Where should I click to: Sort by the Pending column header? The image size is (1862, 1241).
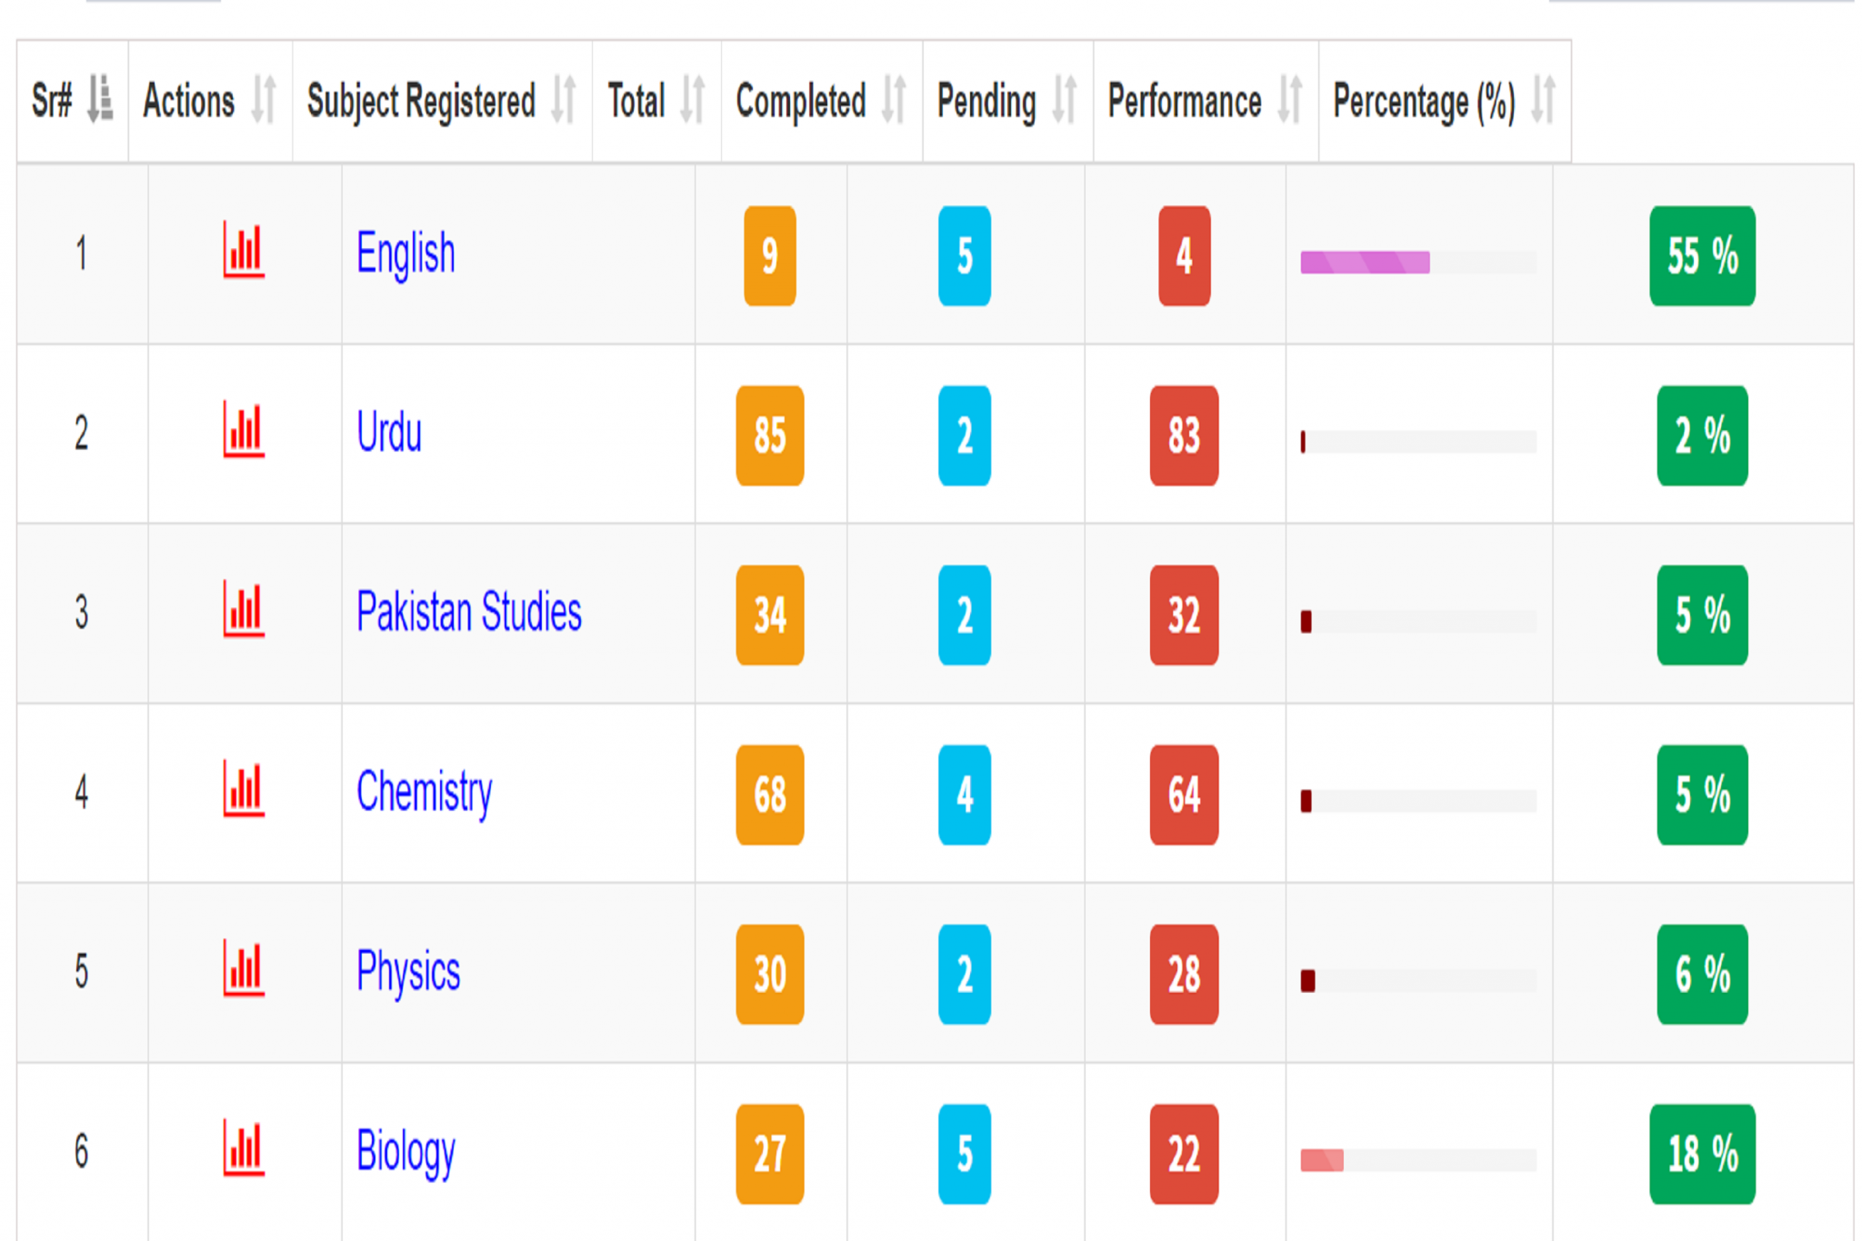(1065, 99)
